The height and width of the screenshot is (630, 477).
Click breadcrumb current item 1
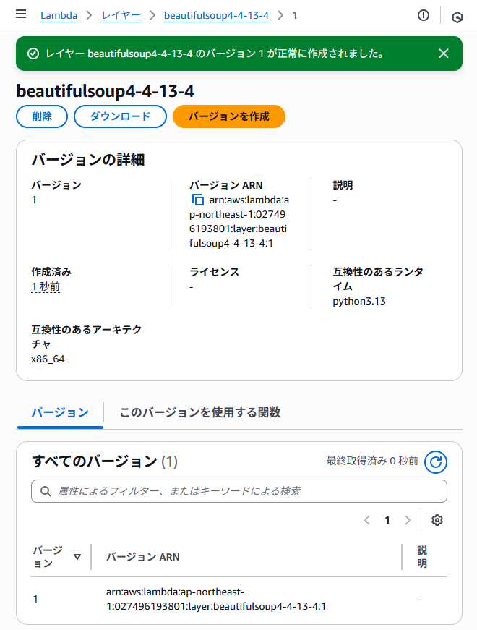[x=295, y=15]
